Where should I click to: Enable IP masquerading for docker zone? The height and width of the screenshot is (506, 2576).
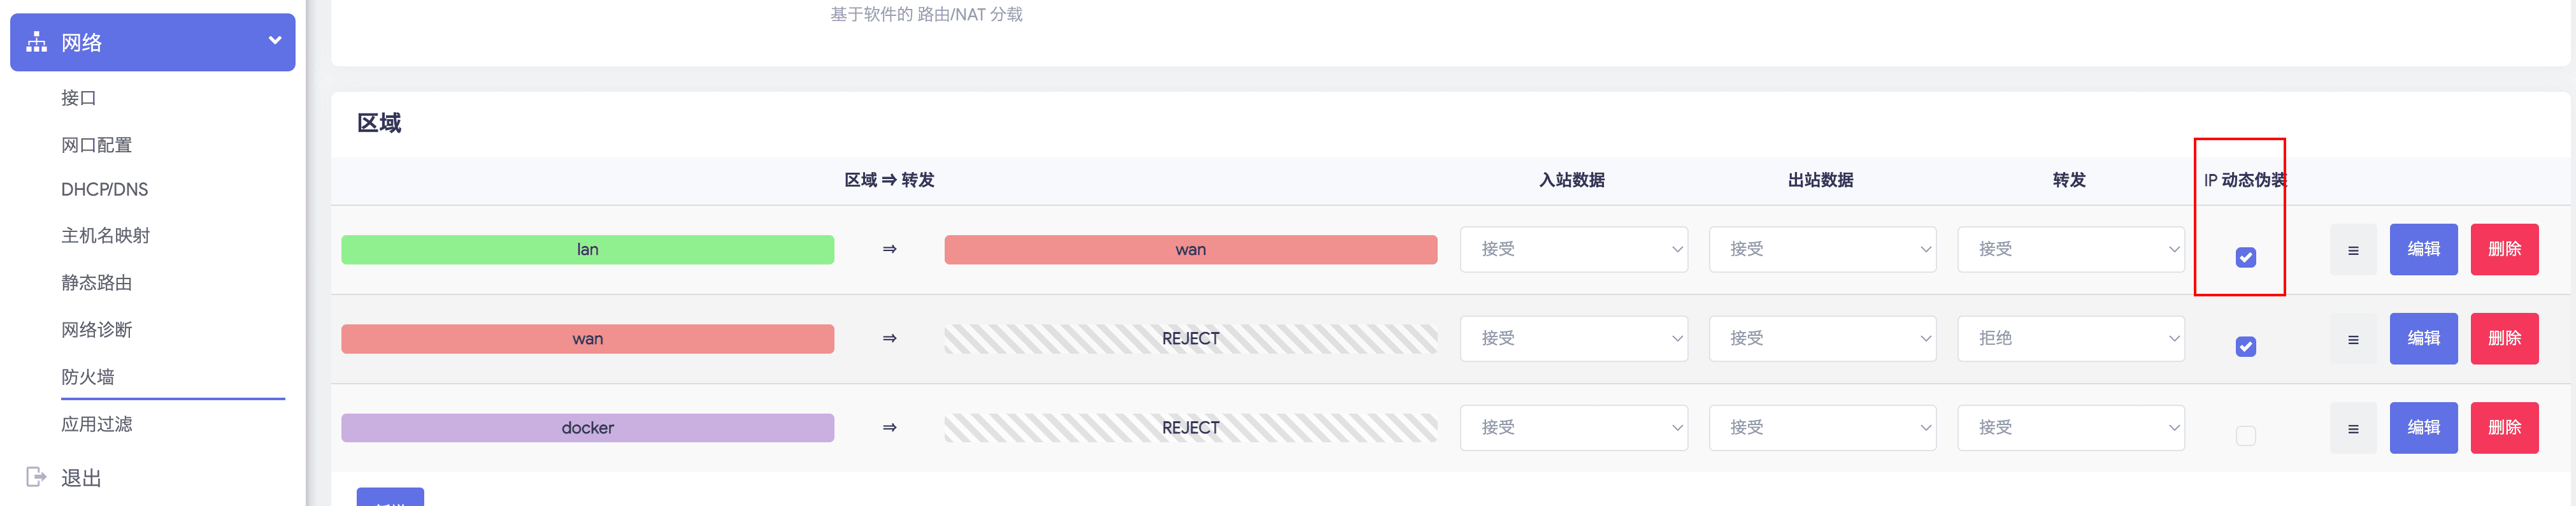coord(2245,436)
